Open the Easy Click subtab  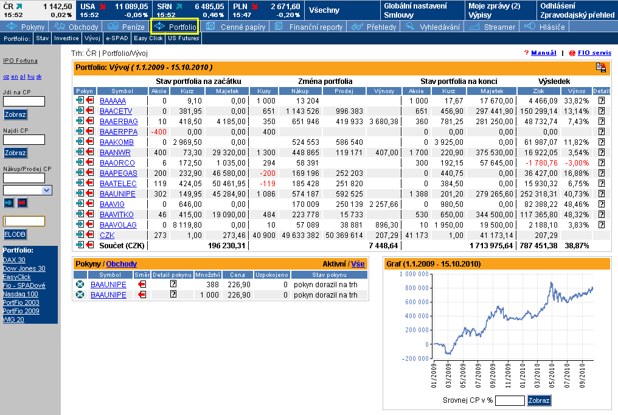click(x=148, y=38)
